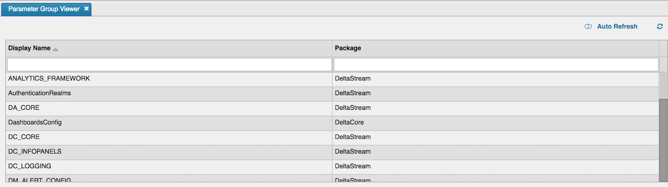Screen dimensions: 668x187
Task: Select the DC_LOGGING row
Action: (332, 167)
